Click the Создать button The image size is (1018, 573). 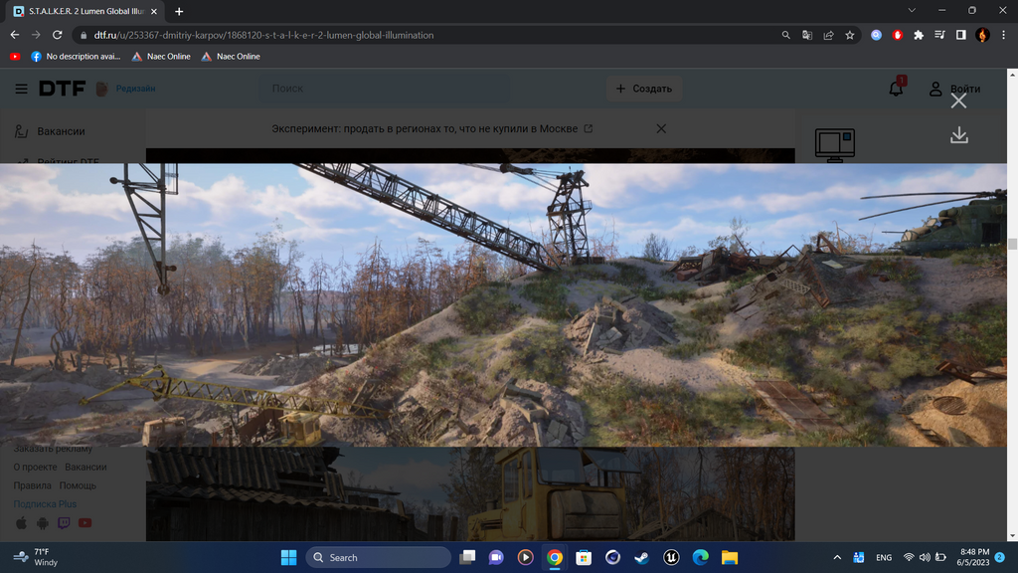coord(644,89)
